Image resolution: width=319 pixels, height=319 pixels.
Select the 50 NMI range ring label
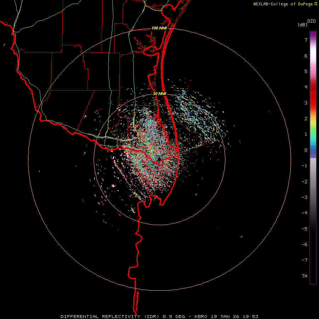pyautogui.click(x=159, y=94)
